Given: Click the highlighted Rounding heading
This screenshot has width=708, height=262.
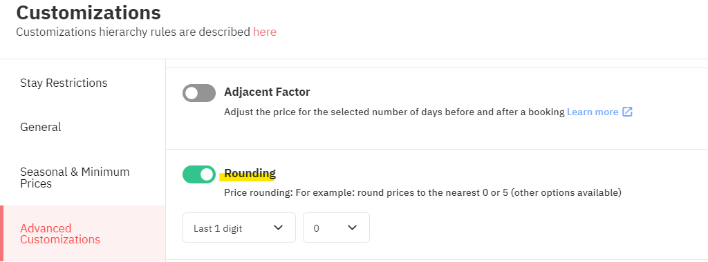Looking at the screenshot, I should point(250,173).
